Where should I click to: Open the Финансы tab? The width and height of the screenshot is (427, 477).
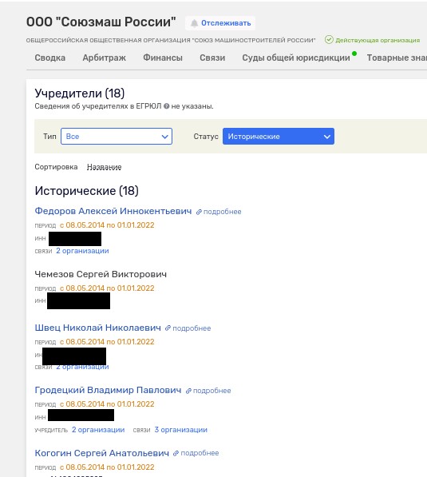coord(163,58)
